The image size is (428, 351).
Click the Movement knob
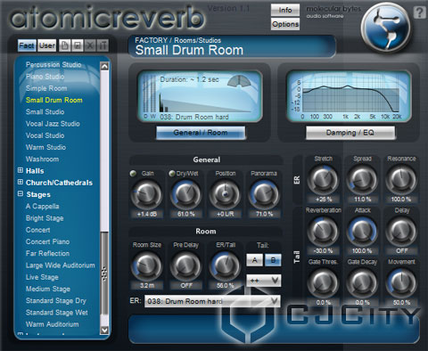(x=401, y=283)
